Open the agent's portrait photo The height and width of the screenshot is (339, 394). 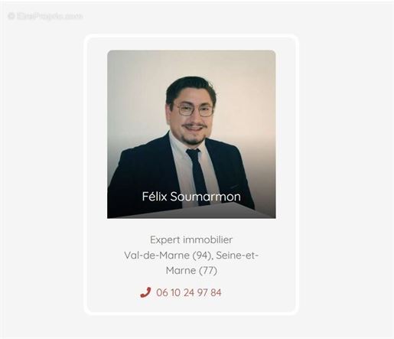point(191,134)
